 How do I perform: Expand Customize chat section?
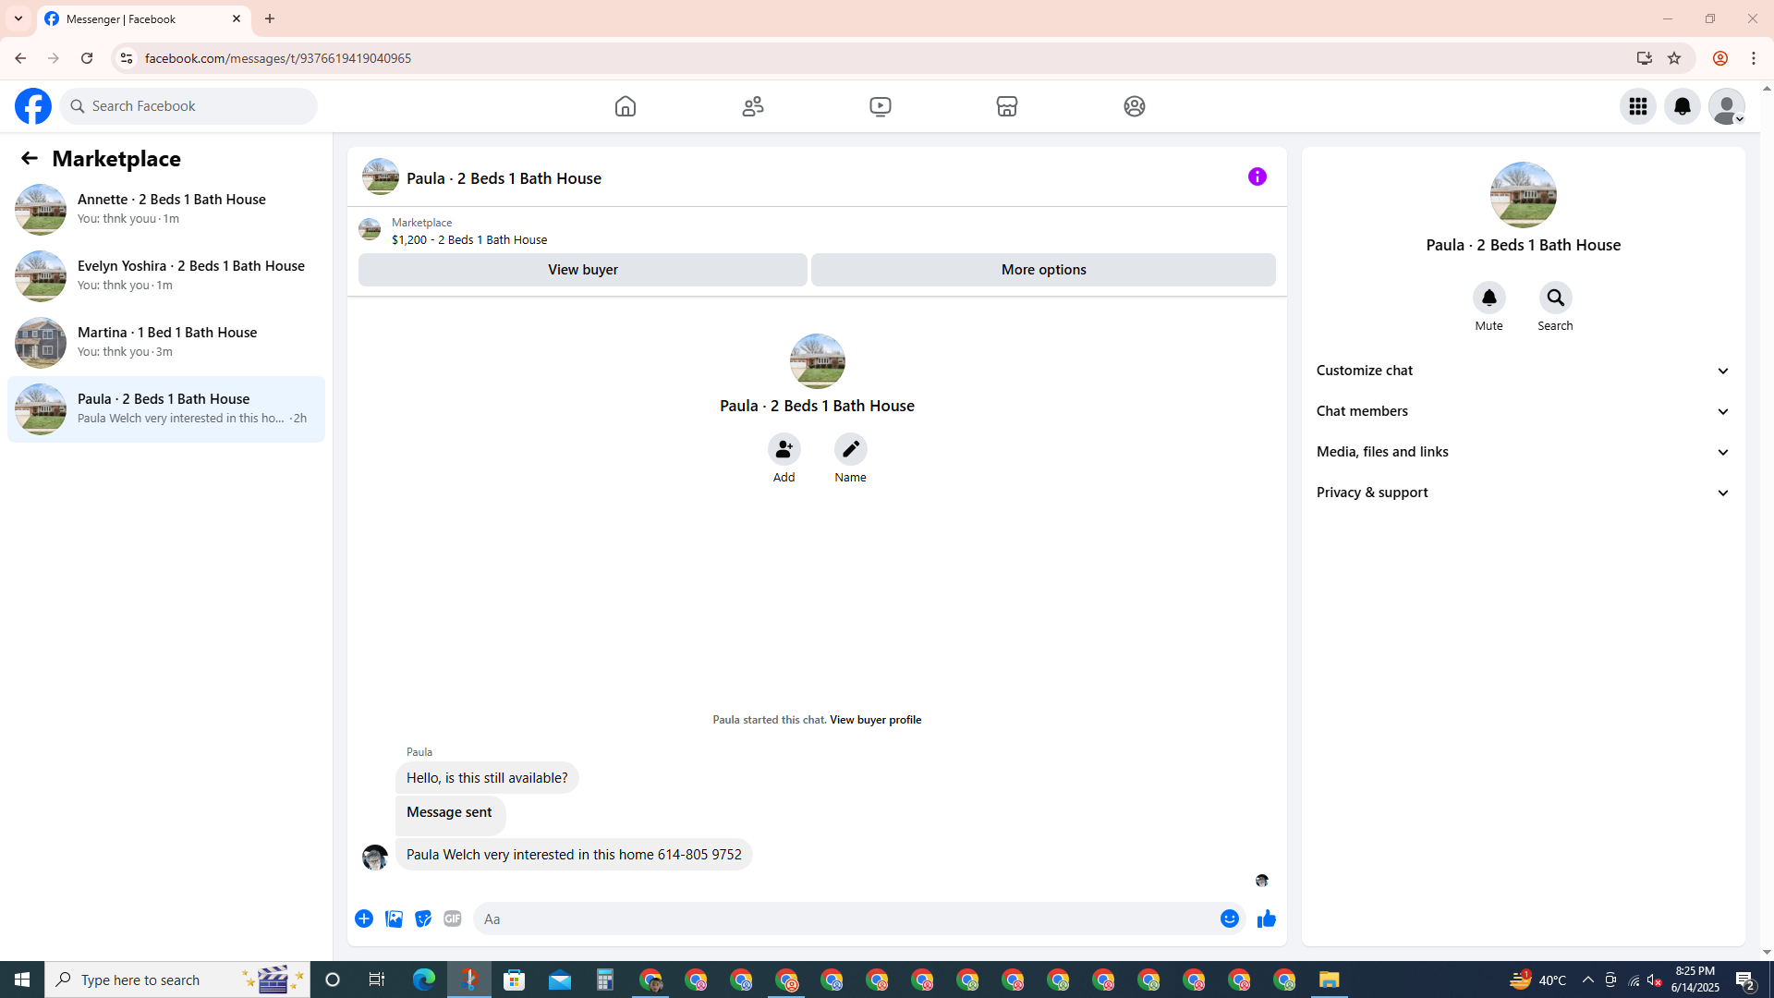coord(1523,371)
